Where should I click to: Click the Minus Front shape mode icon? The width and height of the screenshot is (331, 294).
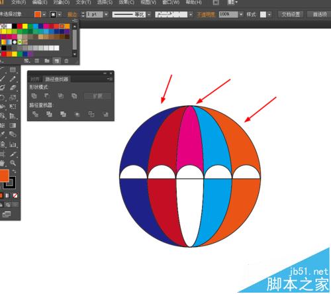click(47, 96)
